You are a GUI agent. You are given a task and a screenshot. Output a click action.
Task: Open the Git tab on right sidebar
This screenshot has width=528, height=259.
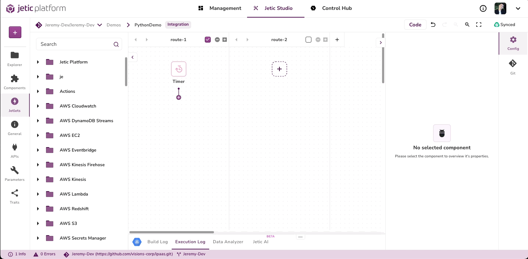[x=513, y=67]
